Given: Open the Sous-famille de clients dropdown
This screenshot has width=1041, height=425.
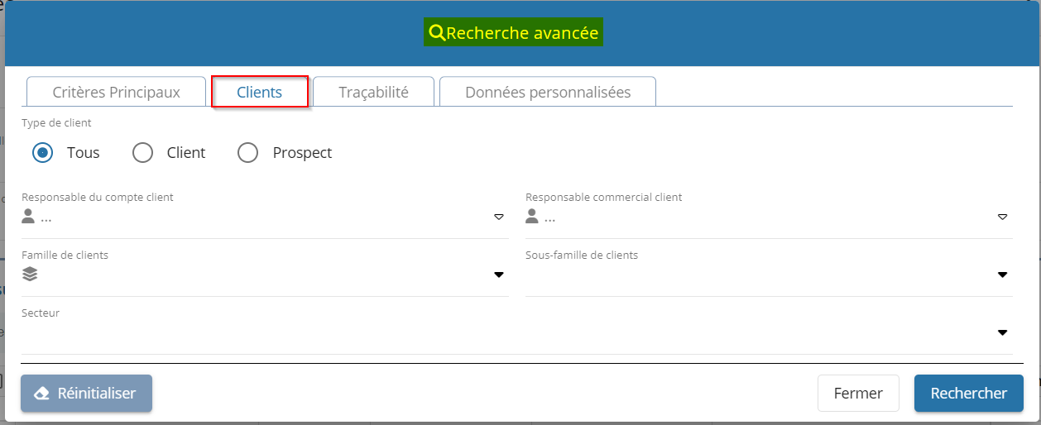Looking at the screenshot, I should (1002, 275).
